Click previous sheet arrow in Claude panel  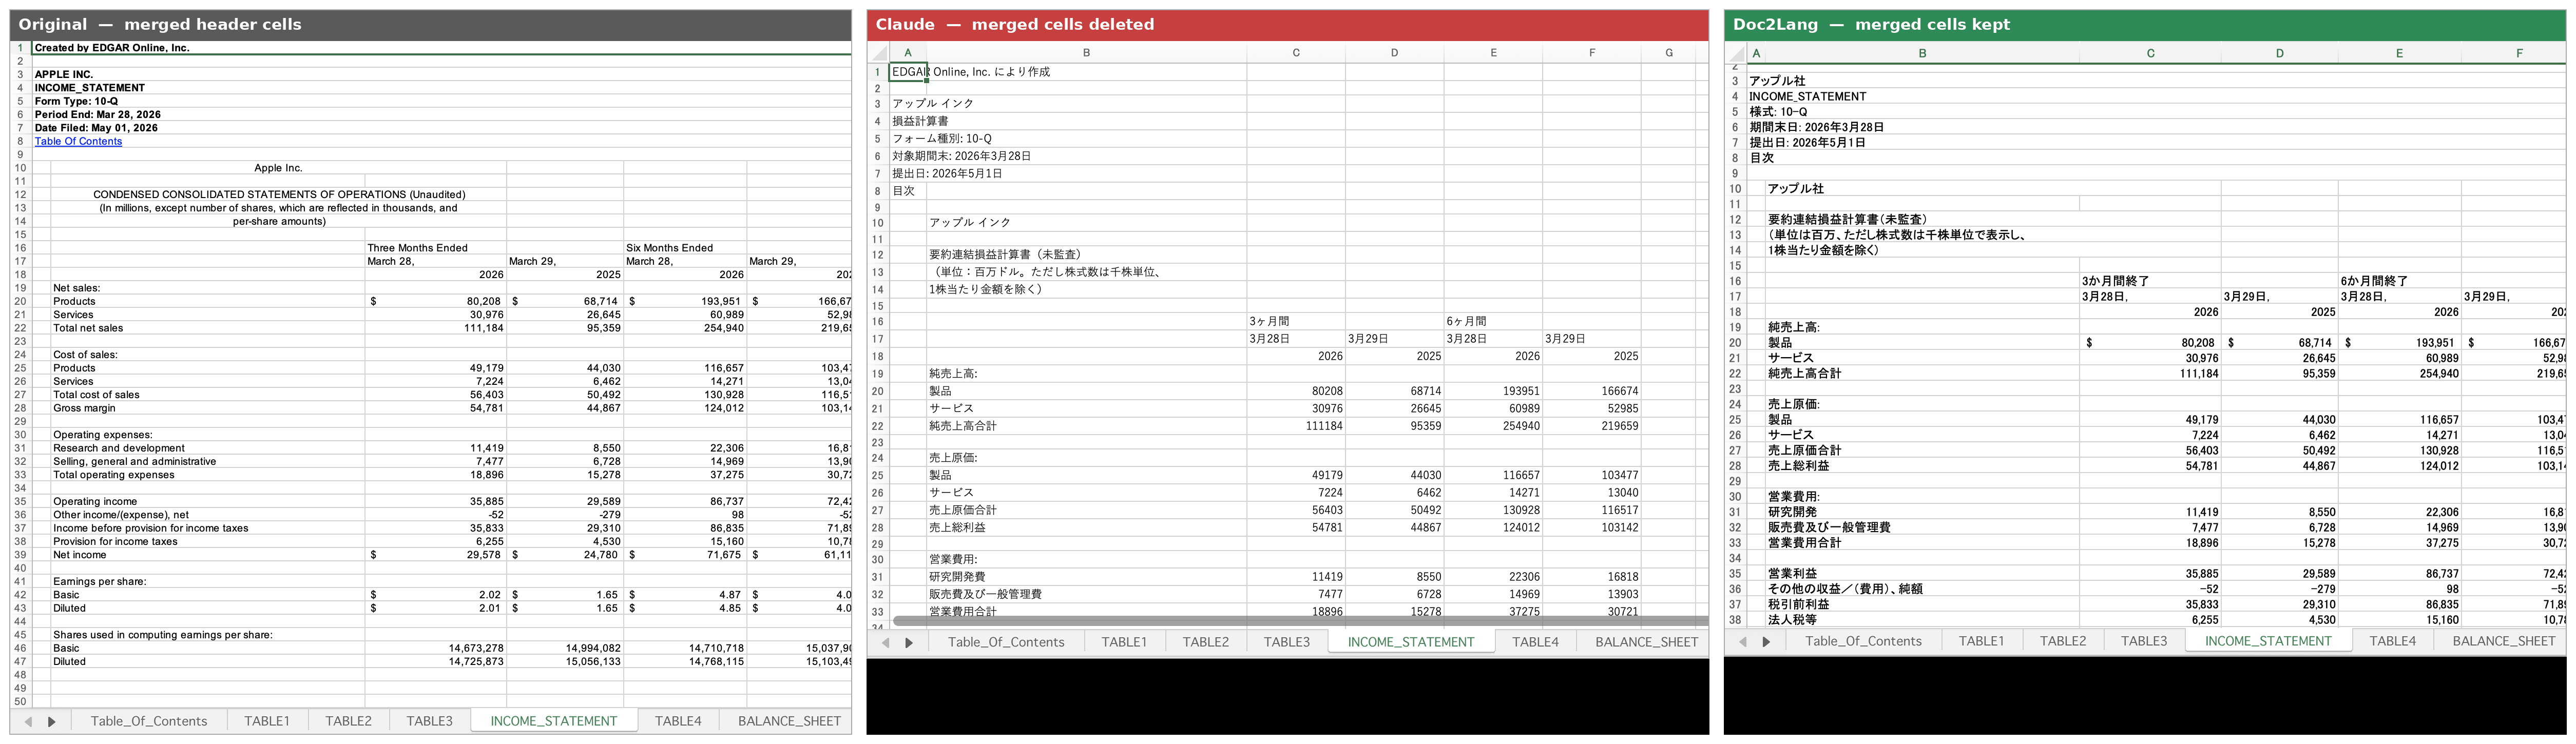[x=885, y=642]
